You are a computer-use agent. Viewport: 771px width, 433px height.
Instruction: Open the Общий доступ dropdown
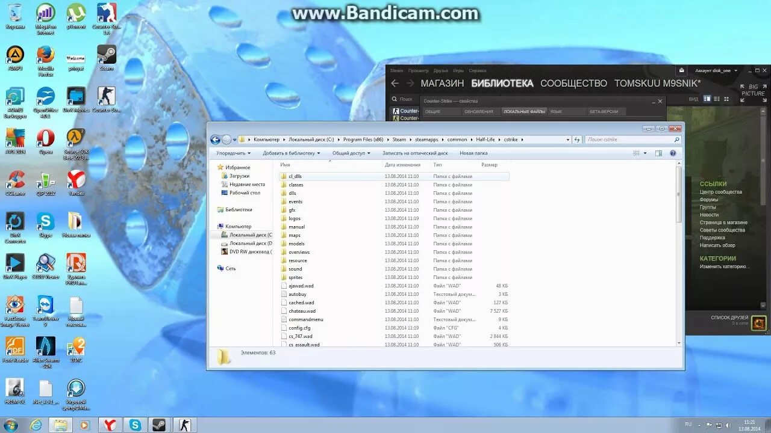[x=352, y=153]
